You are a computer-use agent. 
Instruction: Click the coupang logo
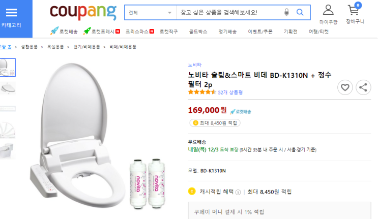tap(83, 12)
